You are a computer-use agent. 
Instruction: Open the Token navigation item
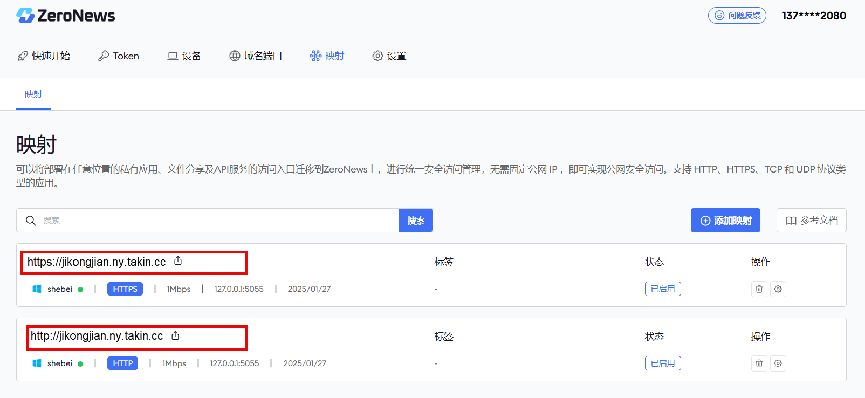click(119, 56)
